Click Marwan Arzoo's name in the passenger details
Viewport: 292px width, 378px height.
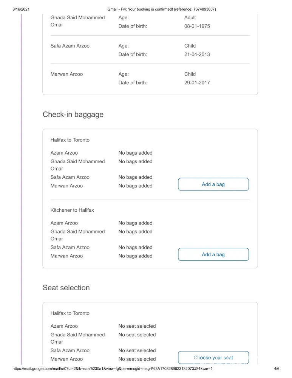coord(66,74)
